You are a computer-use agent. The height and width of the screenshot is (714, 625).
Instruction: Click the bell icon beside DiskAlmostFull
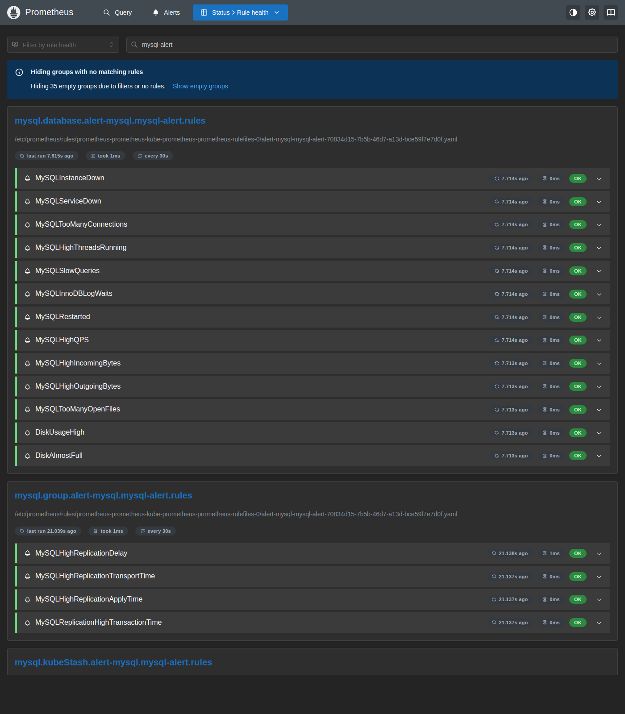(27, 456)
